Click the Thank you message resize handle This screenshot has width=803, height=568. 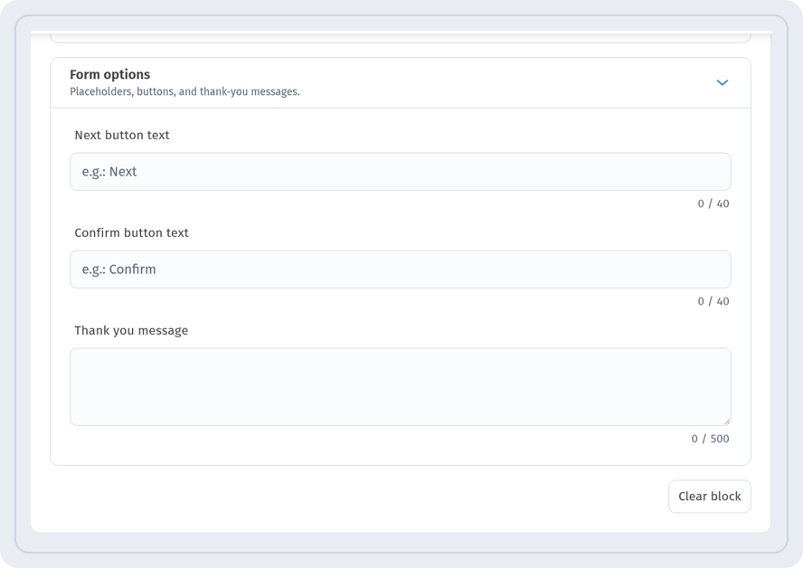[x=727, y=421]
